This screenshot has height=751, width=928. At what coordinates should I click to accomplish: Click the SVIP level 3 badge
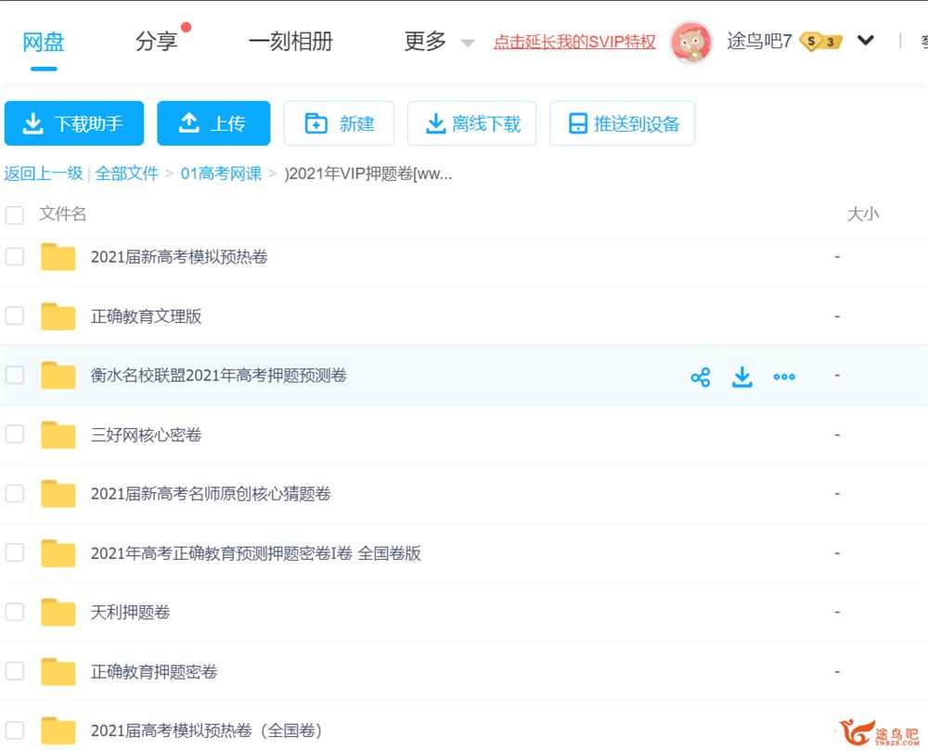tap(821, 42)
